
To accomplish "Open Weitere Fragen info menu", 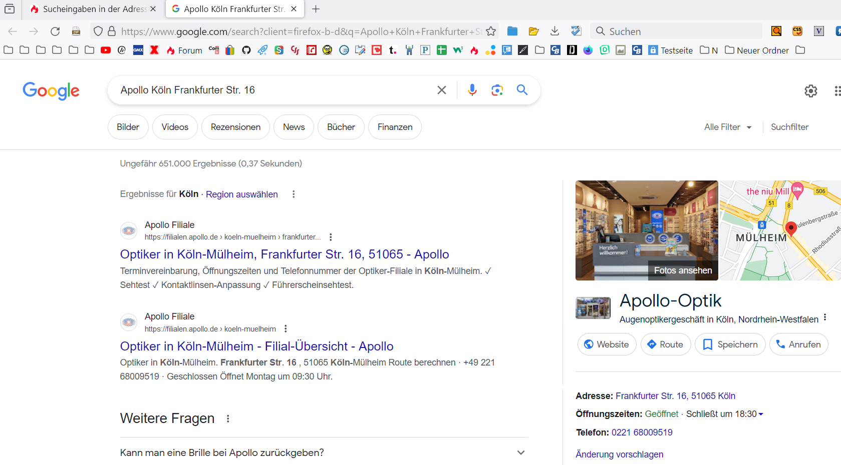I will (x=228, y=418).
